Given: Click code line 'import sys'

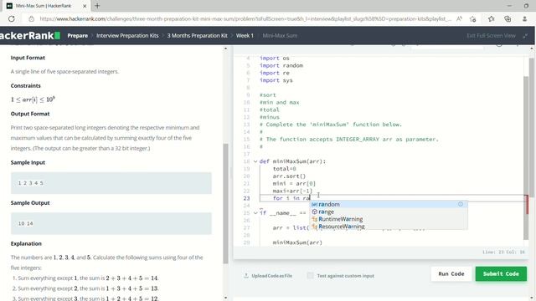Looking at the screenshot, I should tap(276, 80).
